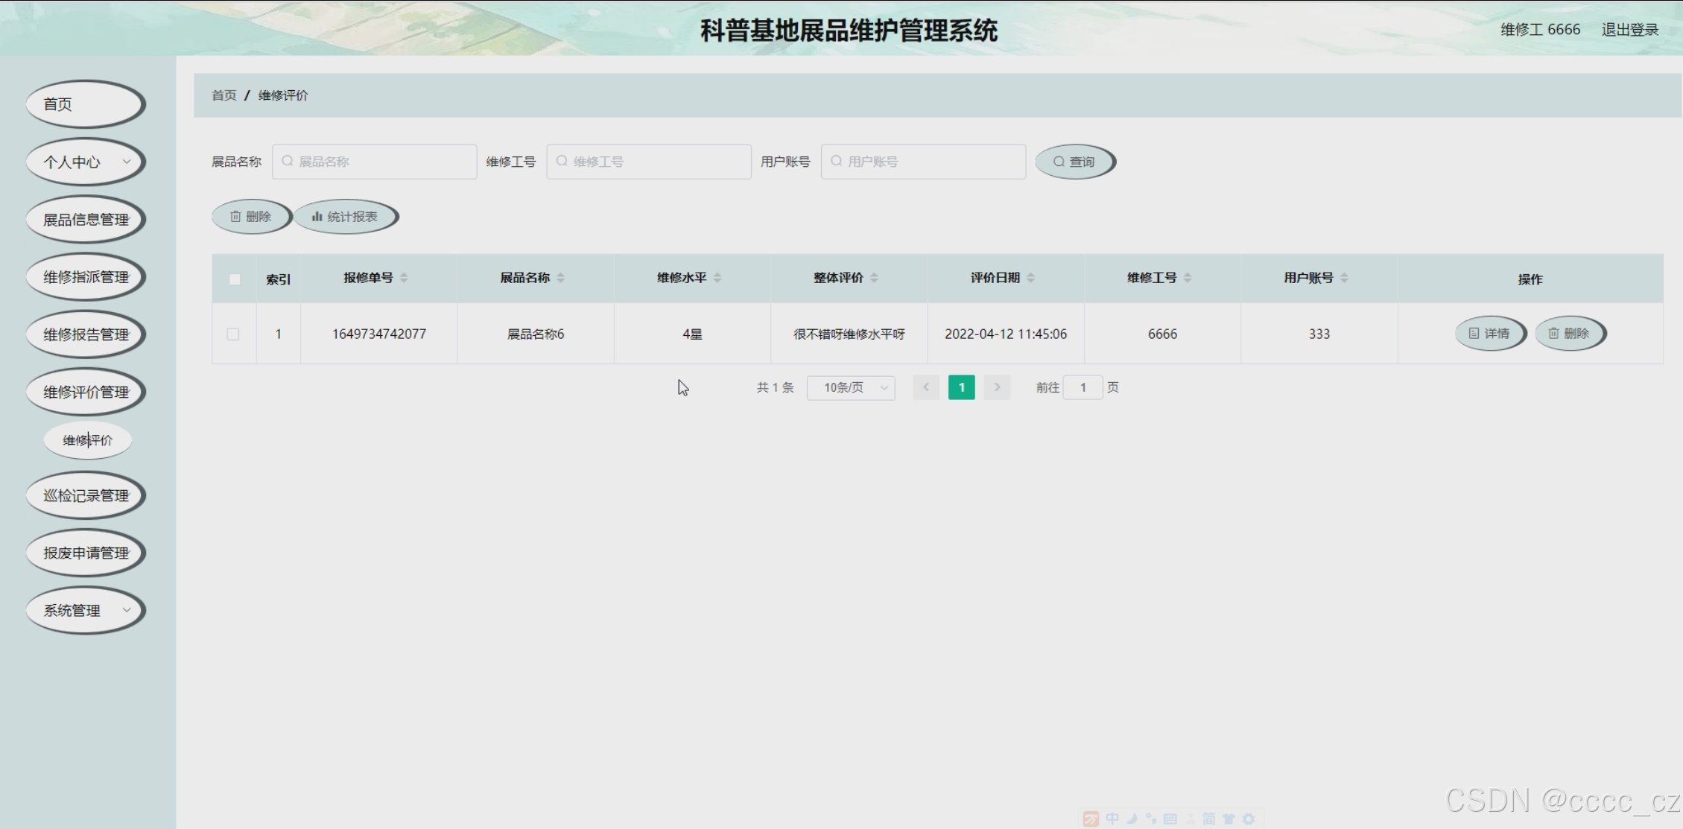Delete row 1 using its 删除 button

click(1569, 334)
